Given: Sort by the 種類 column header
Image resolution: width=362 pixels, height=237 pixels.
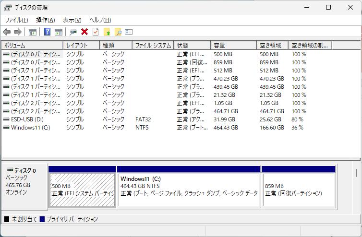Looking at the screenshot, I should (x=116, y=45).
